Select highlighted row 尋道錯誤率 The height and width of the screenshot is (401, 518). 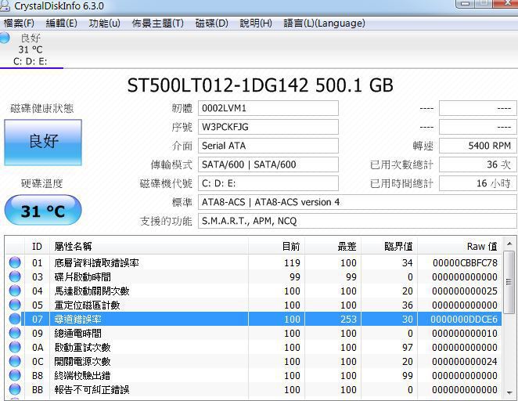[254, 319]
